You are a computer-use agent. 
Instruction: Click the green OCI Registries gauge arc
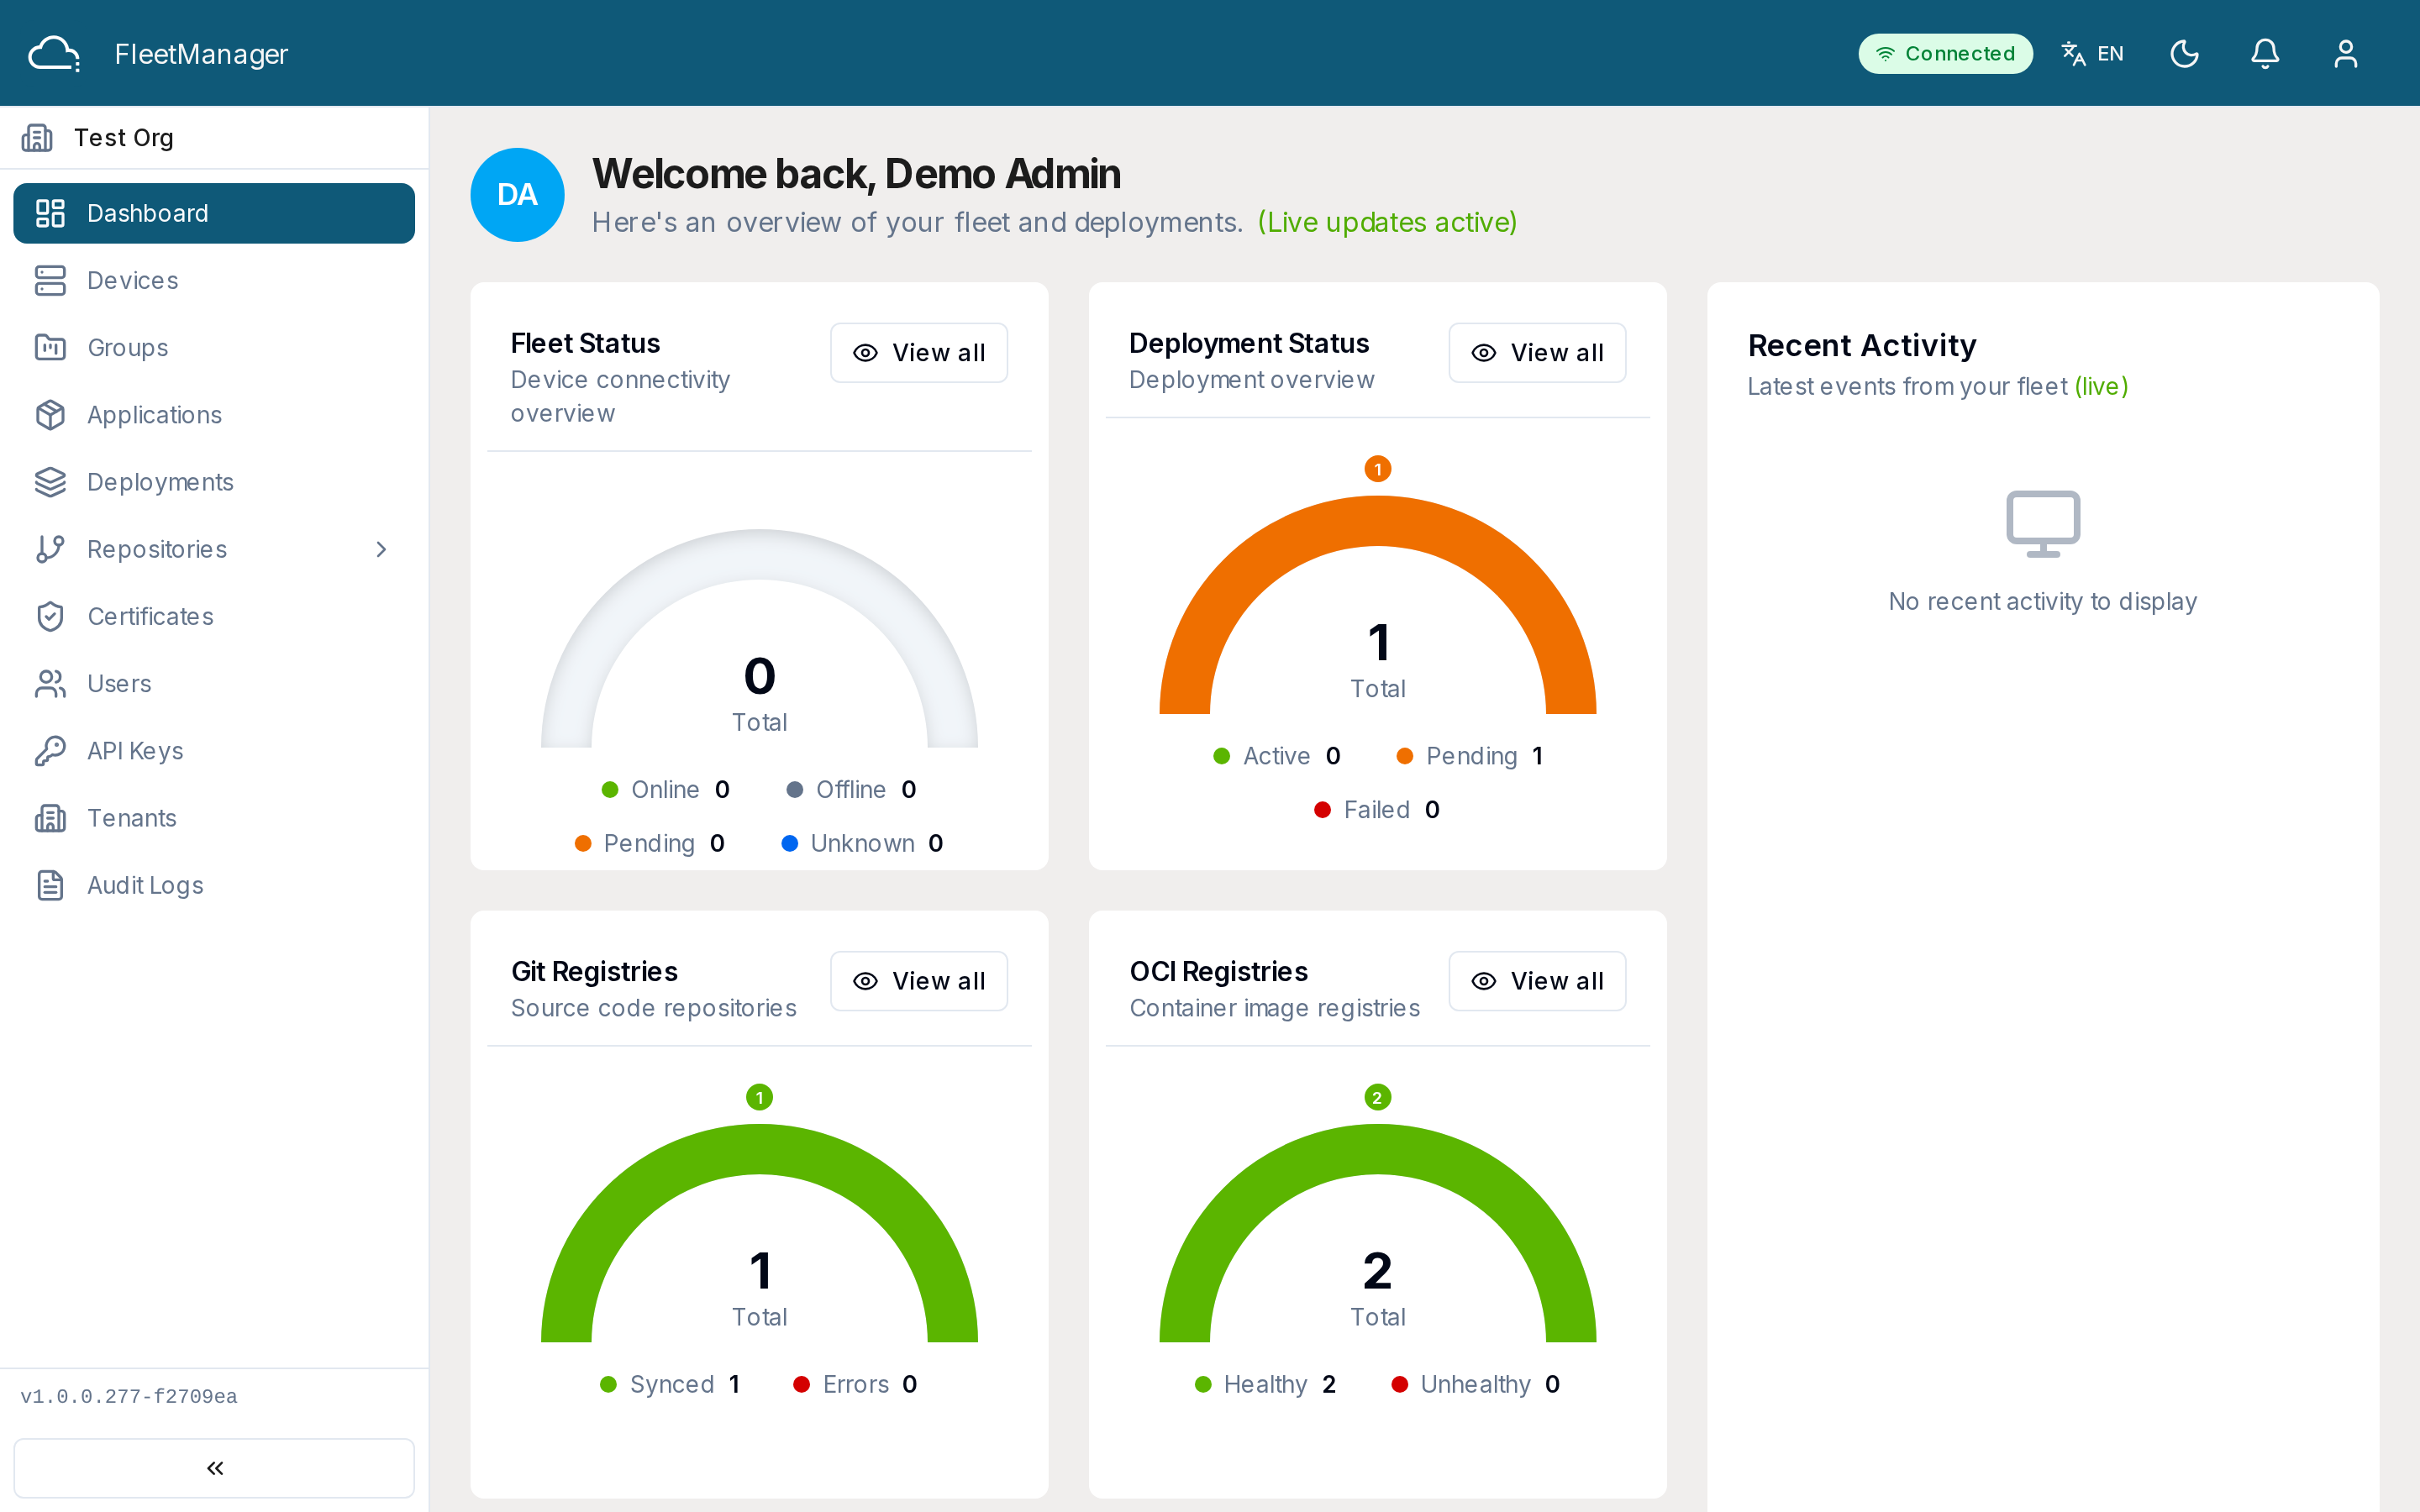click(1378, 1149)
